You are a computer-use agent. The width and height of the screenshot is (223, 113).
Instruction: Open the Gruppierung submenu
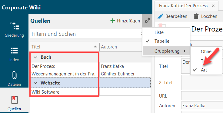pyautogui.click(x=166, y=51)
